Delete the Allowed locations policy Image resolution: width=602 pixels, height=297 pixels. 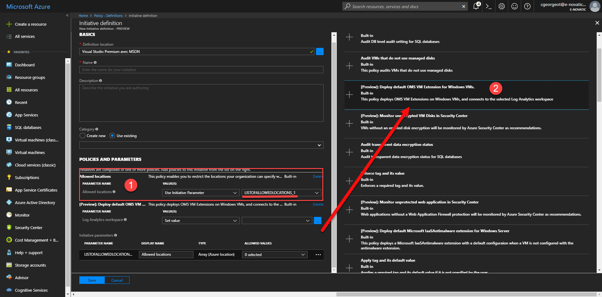[318, 177]
